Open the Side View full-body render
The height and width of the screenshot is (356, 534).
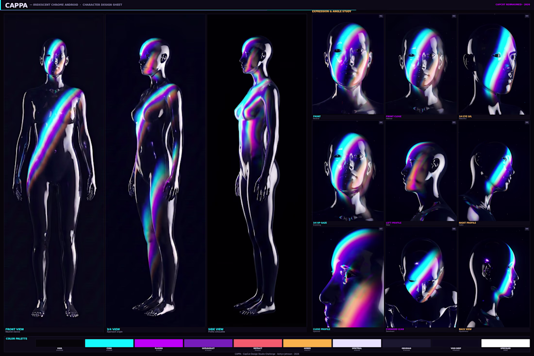[x=257, y=170]
